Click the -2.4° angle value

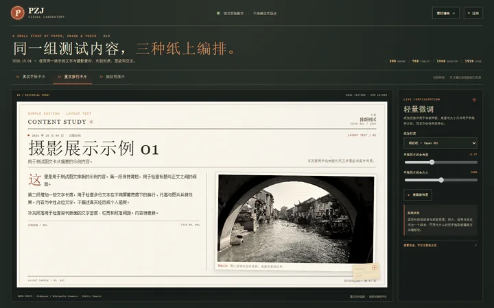(473, 155)
